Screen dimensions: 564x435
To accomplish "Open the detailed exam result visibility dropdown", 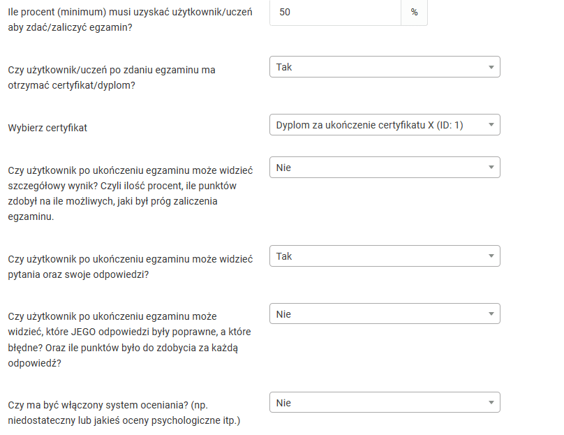I will click(377, 168).
